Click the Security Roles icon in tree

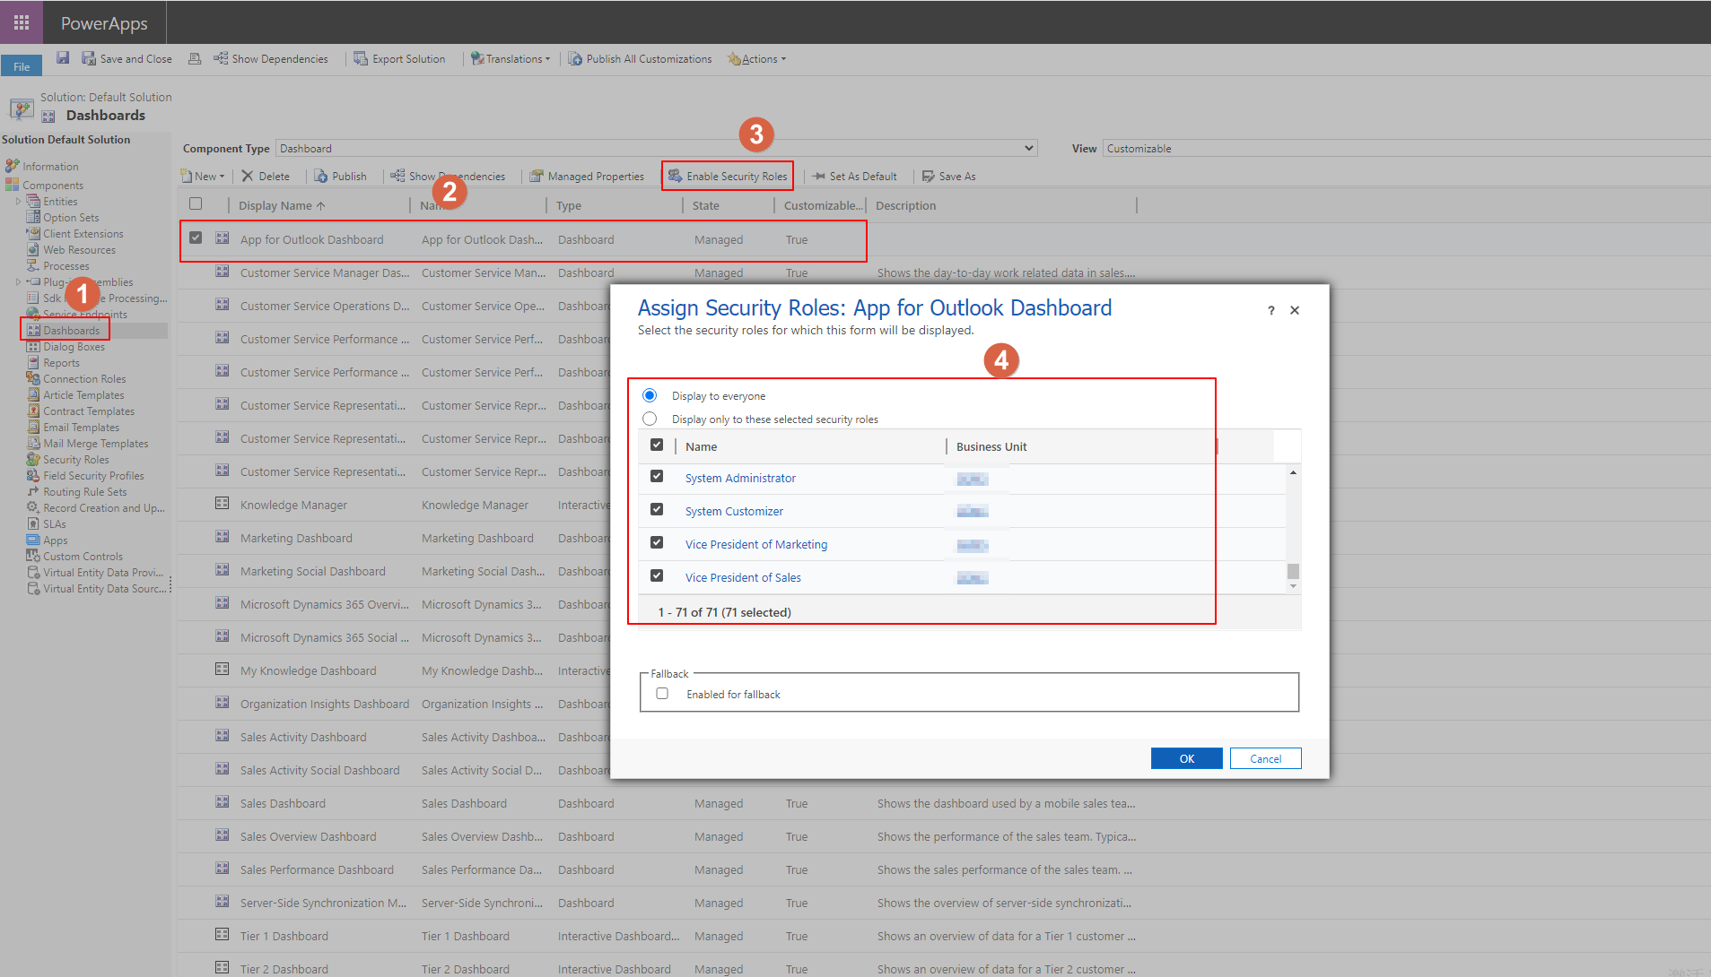(33, 459)
